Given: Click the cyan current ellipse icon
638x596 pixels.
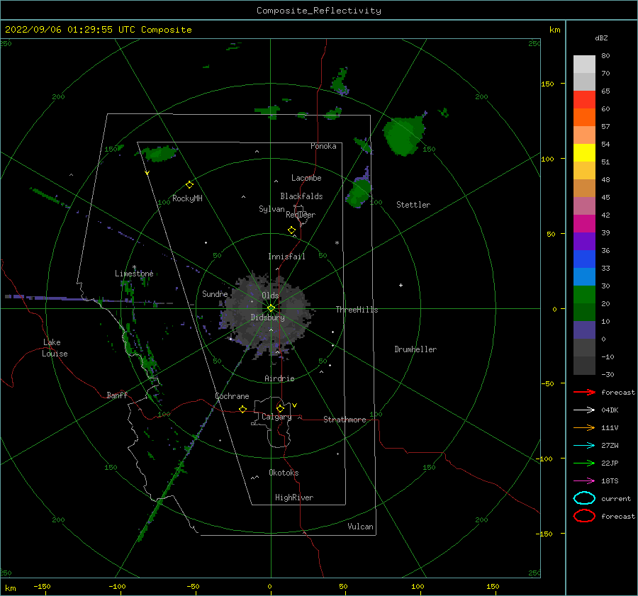Looking at the screenshot, I should 584,498.
